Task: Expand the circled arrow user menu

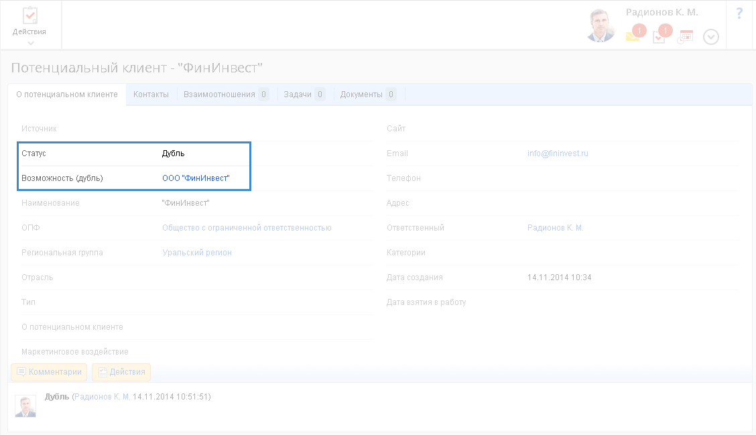Action: 711,38
